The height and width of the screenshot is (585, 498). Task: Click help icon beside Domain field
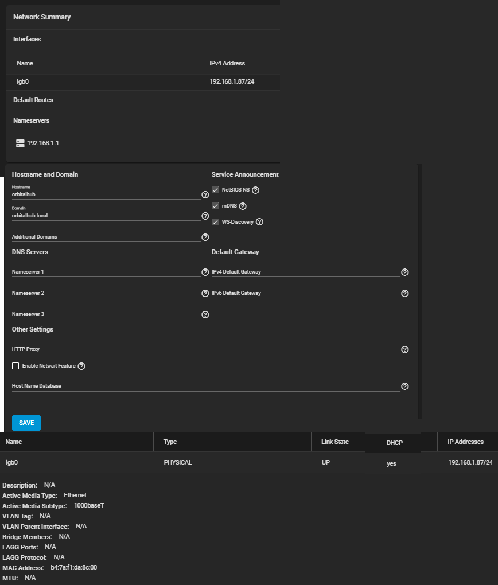click(x=205, y=216)
